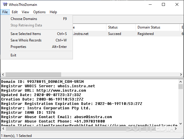Image resolution: width=184 pixels, height=139 pixels.
Task: Maximize the WhoisThisDomain window
Action: 163,5
